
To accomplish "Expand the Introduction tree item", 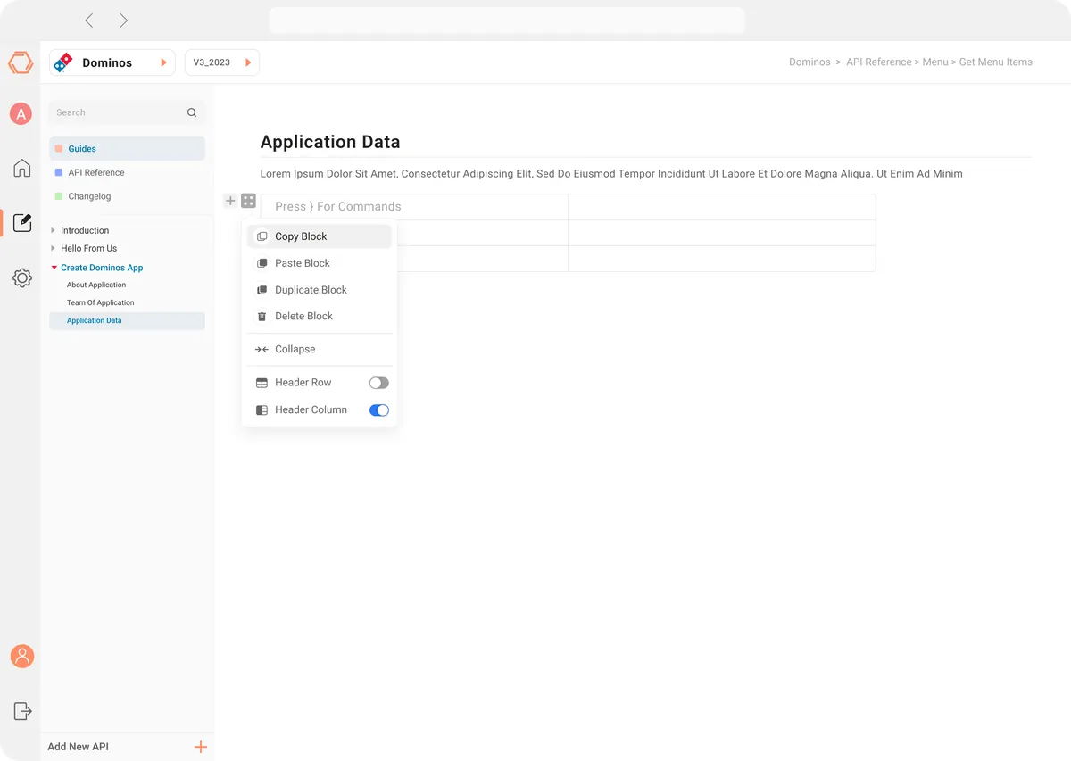I will pyautogui.click(x=54, y=230).
